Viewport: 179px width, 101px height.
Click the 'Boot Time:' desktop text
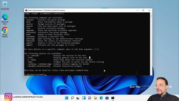135,87
